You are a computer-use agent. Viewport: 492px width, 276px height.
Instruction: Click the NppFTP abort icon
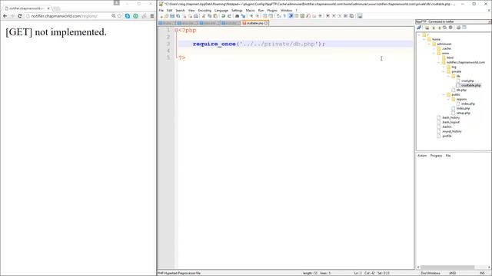450,28
